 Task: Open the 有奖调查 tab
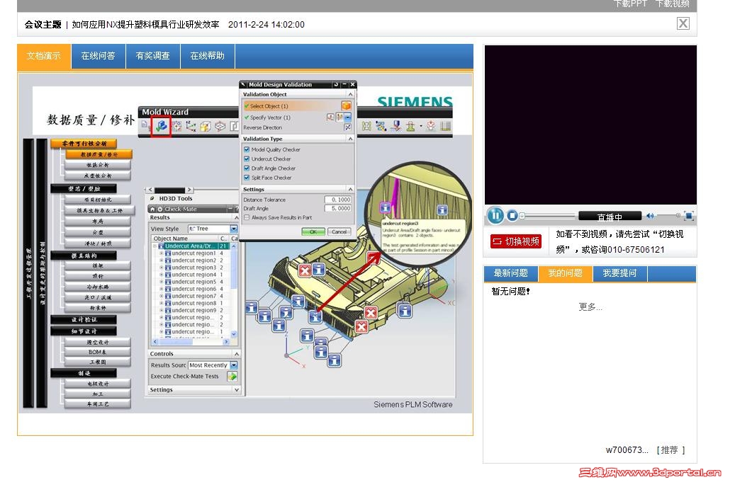coord(153,56)
